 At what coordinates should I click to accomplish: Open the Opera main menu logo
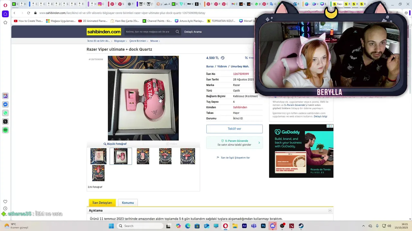click(5, 5)
